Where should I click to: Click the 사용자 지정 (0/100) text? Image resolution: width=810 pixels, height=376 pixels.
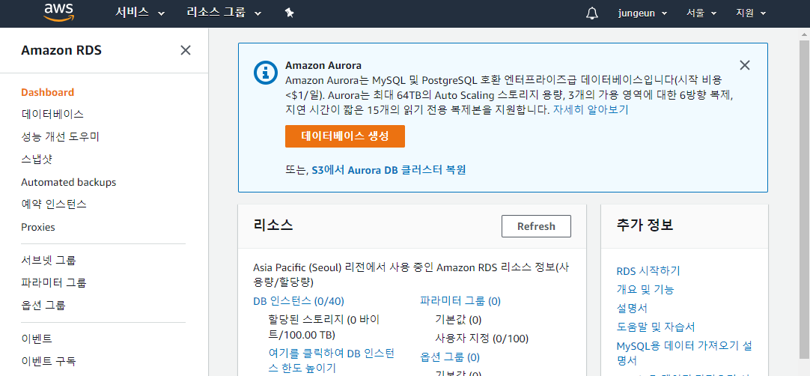coord(482,339)
